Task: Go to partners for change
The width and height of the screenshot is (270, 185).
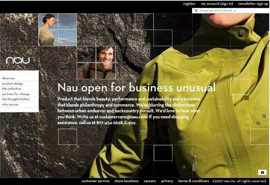Action: [19, 94]
